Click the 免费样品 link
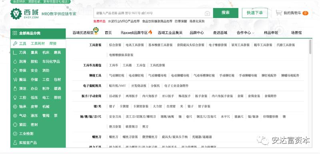Viewport: 320px width, 154px height. click(99, 21)
